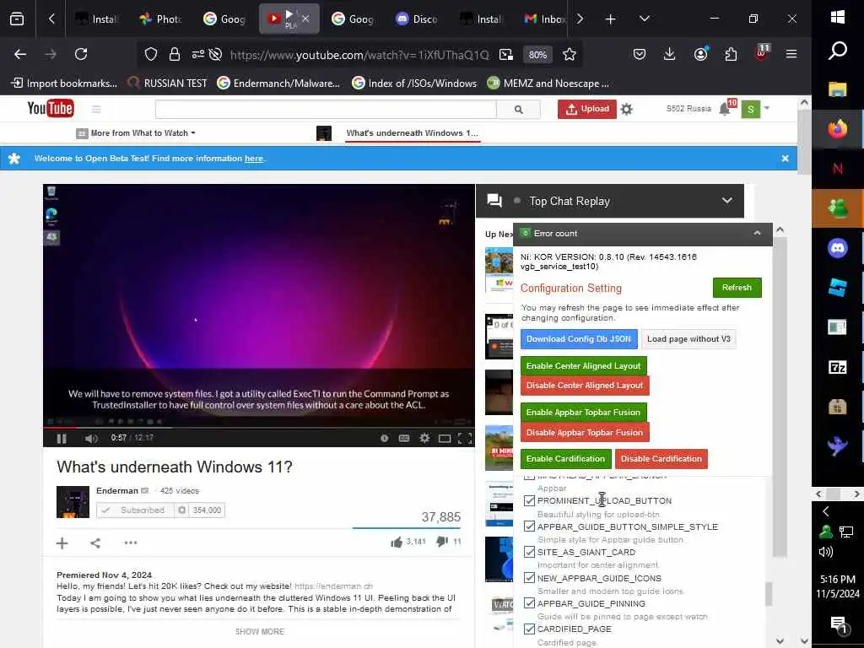
Task: Toggle theater mode in the player
Action: (444, 439)
